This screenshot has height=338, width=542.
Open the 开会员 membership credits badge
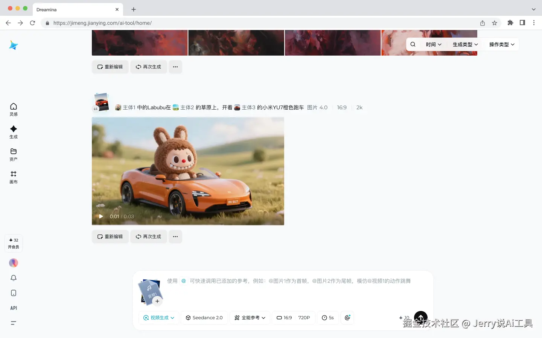(14, 243)
